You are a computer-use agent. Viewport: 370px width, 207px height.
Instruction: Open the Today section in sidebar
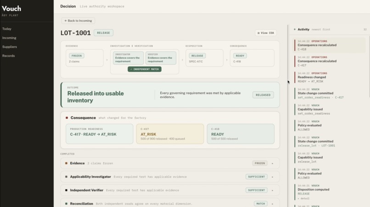(x=7, y=29)
